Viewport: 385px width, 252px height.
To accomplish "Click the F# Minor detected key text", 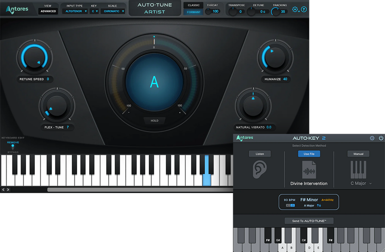I will (x=309, y=200).
